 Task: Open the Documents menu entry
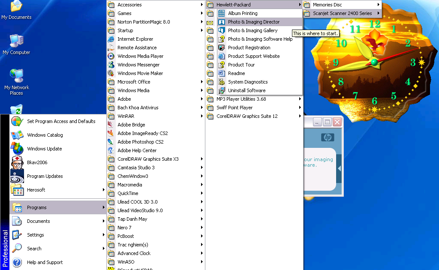[58, 221]
